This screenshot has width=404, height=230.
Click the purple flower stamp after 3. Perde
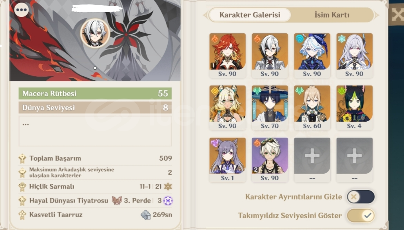[x=168, y=200]
